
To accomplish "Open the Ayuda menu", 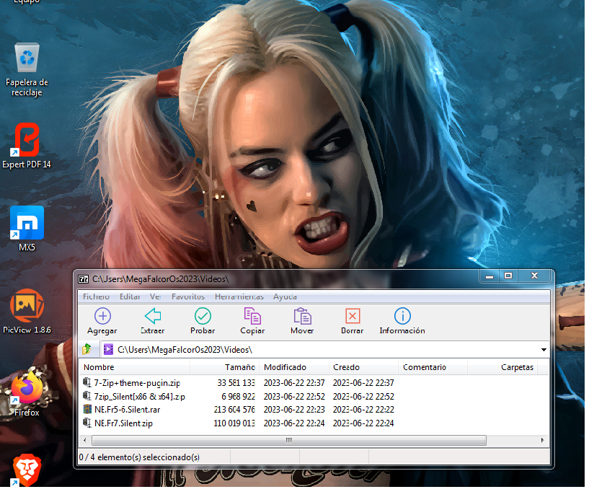I will [285, 296].
